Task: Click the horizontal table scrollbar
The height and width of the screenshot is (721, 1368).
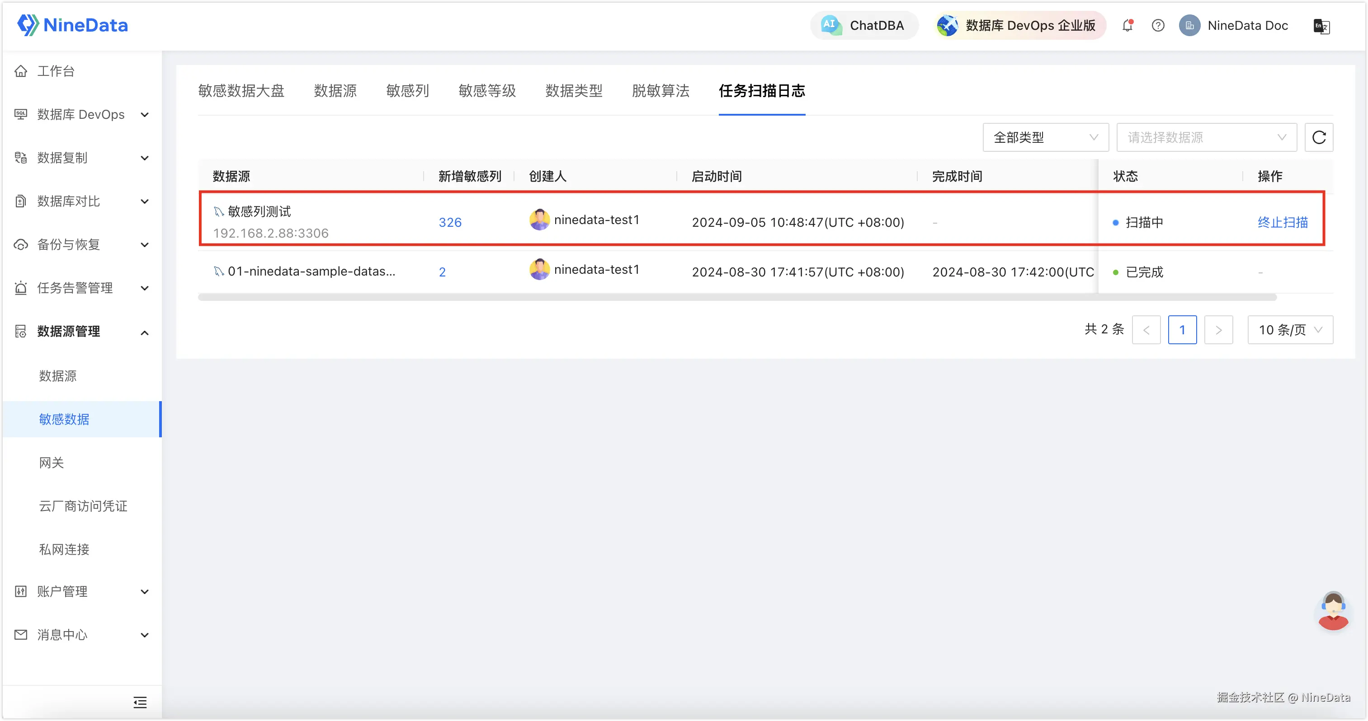Action: click(736, 298)
